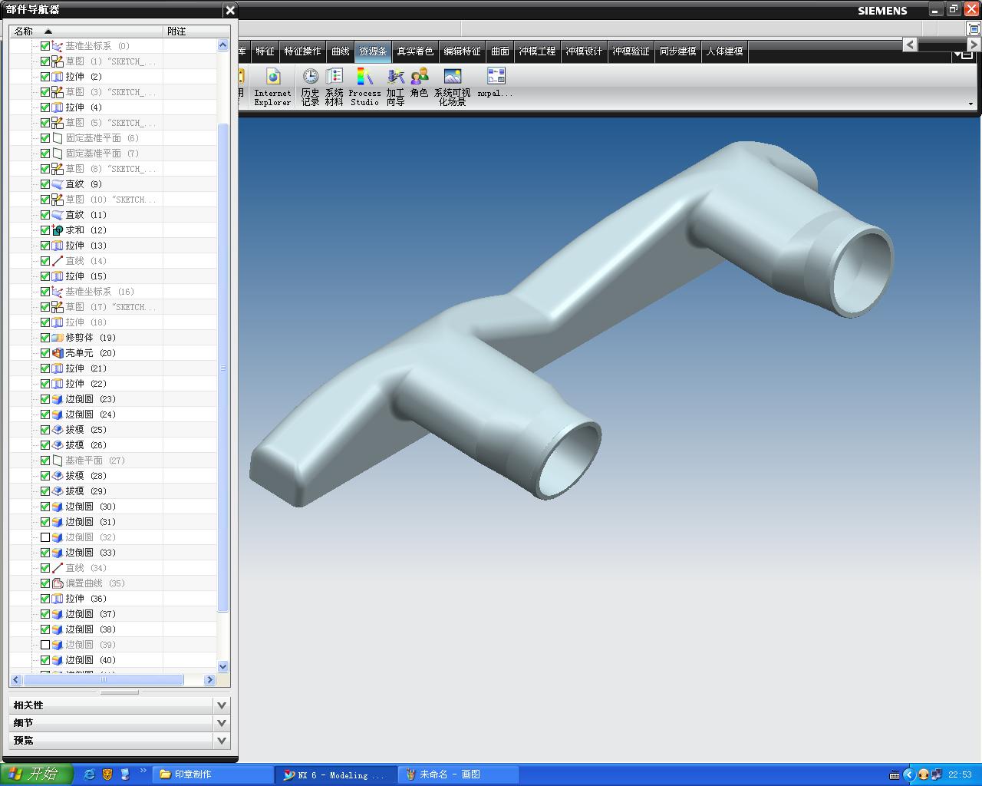Uncheck the 拔模 (28) feature checkbox

click(x=45, y=476)
